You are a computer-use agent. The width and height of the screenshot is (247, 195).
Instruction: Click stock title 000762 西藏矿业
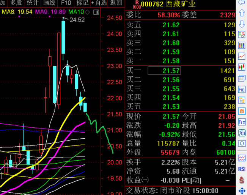point(168,4)
